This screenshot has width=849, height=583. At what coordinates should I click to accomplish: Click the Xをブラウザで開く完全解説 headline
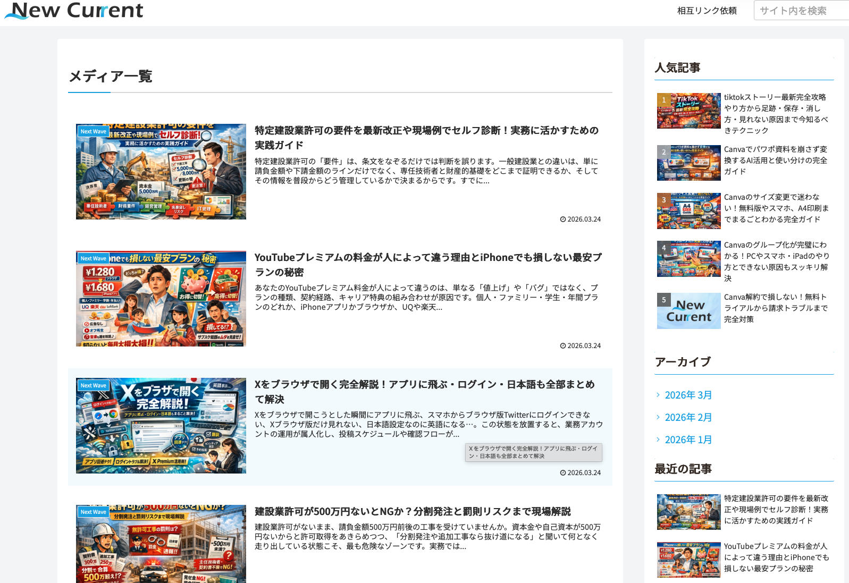coord(424,392)
